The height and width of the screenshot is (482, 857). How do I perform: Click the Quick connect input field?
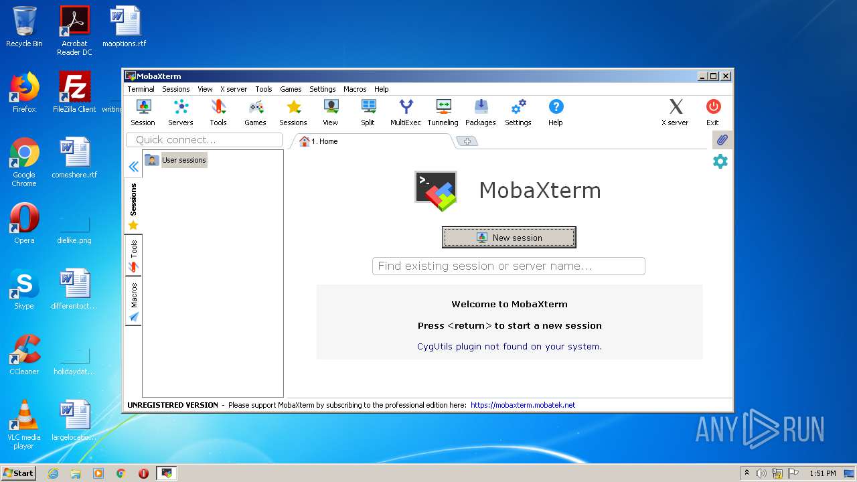(204, 140)
